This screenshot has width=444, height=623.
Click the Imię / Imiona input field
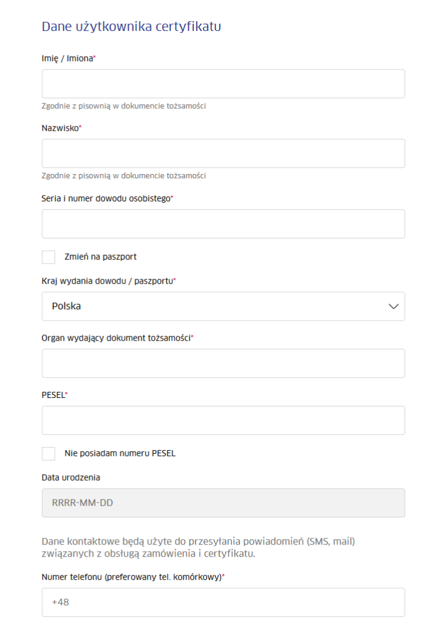pos(223,84)
